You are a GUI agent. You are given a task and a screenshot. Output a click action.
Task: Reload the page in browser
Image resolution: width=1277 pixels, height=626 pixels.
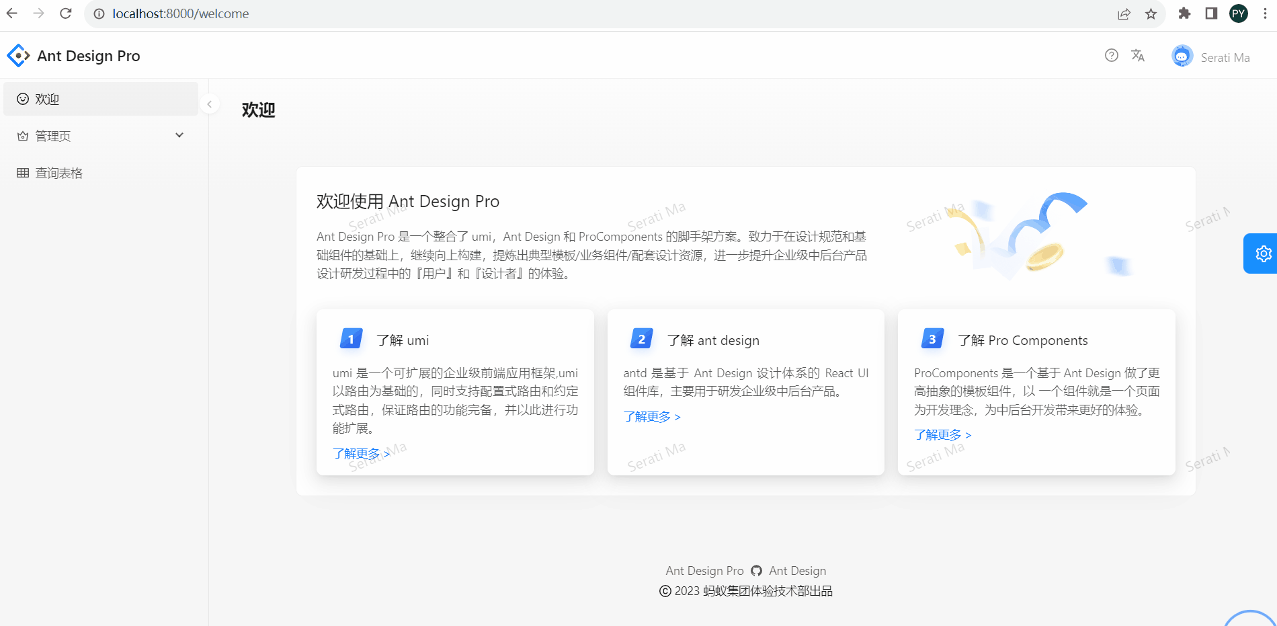coord(66,13)
